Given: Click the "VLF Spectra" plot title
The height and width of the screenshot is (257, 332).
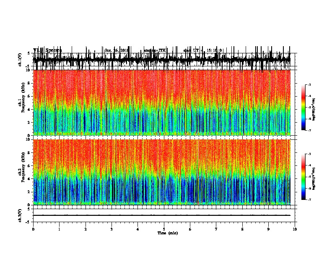Looking at the screenshot, I should (47, 50).
